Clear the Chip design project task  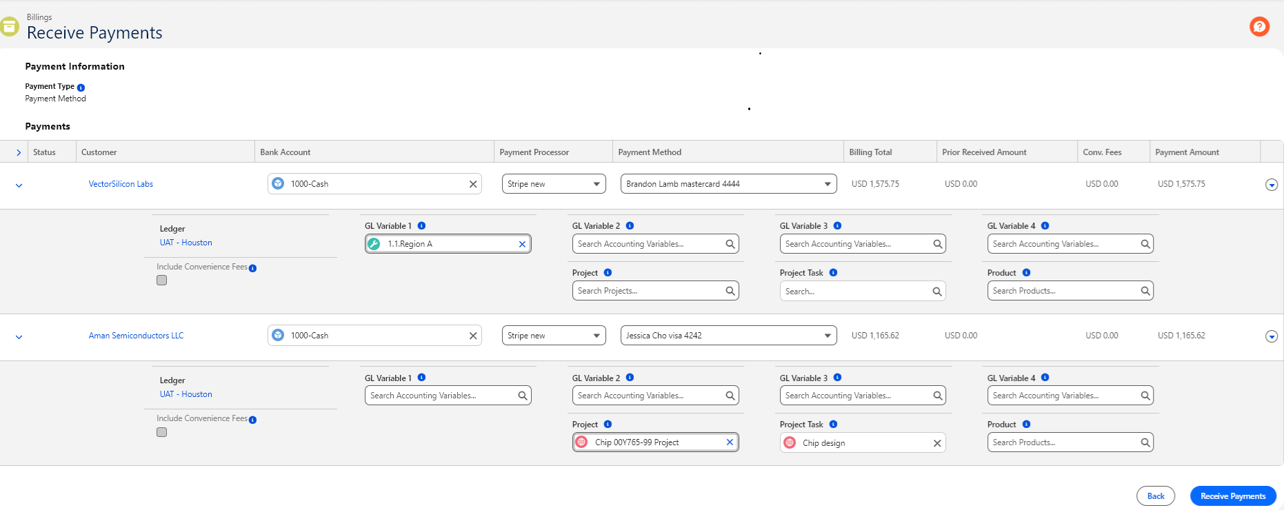[x=937, y=443]
